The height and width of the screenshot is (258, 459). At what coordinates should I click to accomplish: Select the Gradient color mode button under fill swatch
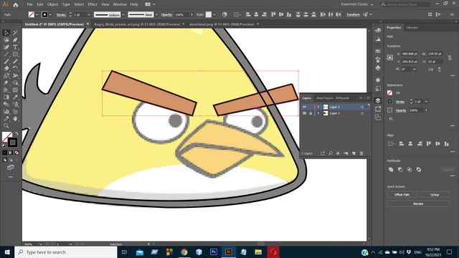pyautogui.click(x=11, y=153)
